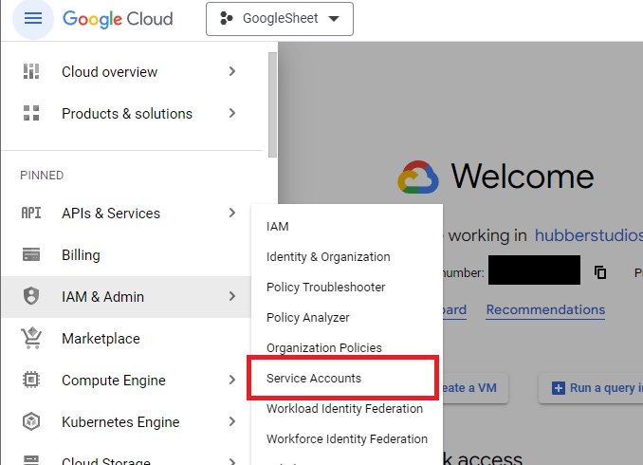
Task: Copy the project number
Action: pos(600,272)
